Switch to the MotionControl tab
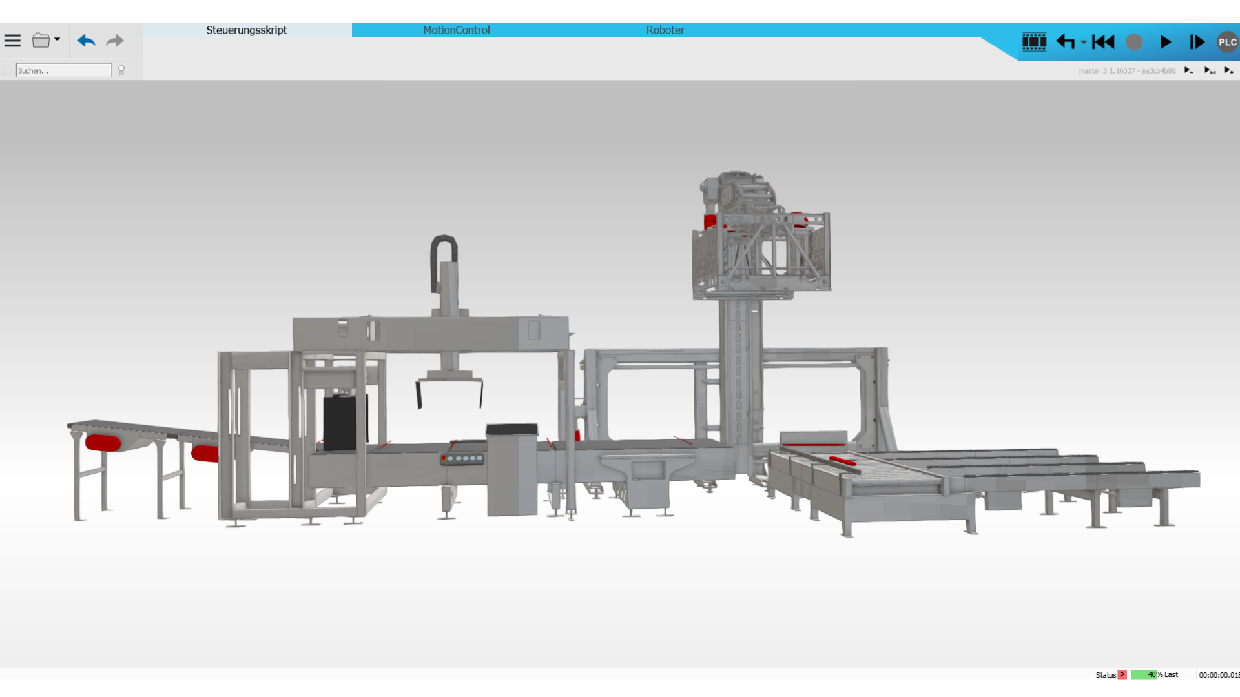 tap(456, 30)
